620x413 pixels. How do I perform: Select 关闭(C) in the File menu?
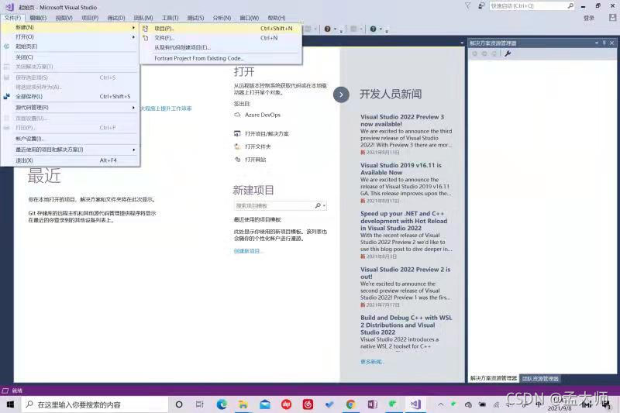[x=70, y=57]
